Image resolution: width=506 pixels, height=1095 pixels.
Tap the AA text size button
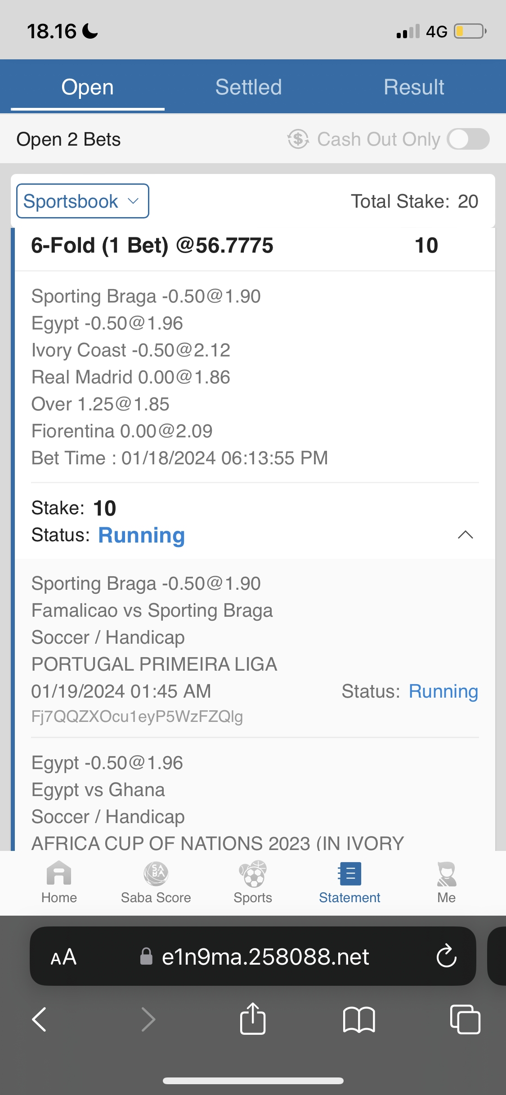click(63, 957)
